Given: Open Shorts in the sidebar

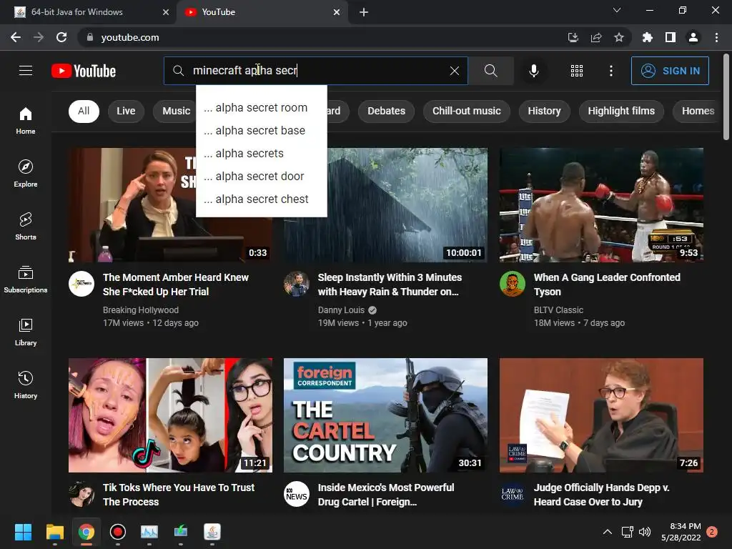Looking at the screenshot, I should [26, 227].
